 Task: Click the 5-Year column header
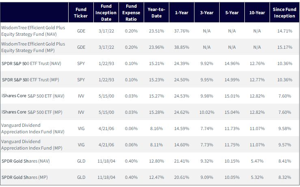(232, 13)
